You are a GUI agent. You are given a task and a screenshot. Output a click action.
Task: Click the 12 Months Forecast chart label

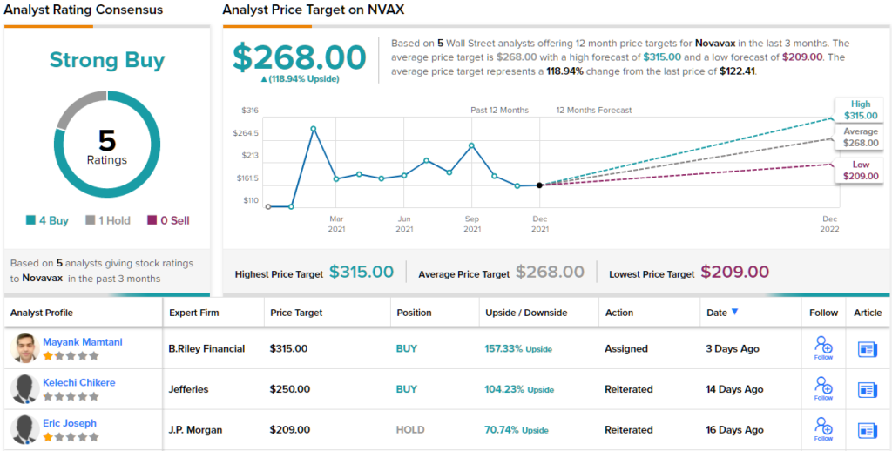tap(594, 110)
